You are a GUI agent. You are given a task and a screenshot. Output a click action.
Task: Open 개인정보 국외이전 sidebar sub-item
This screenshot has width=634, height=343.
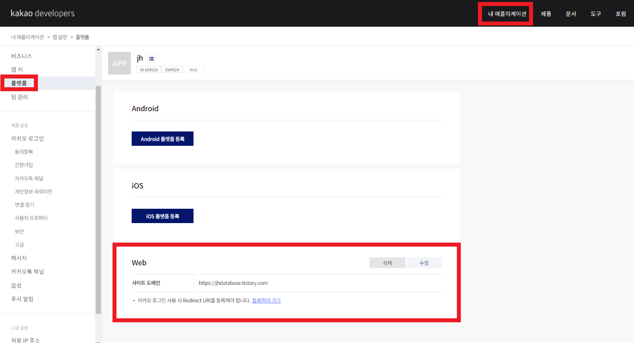[34, 192]
